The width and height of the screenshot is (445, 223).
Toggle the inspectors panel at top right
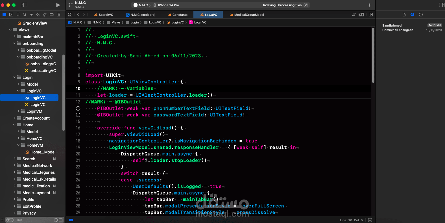[x=442, y=5]
